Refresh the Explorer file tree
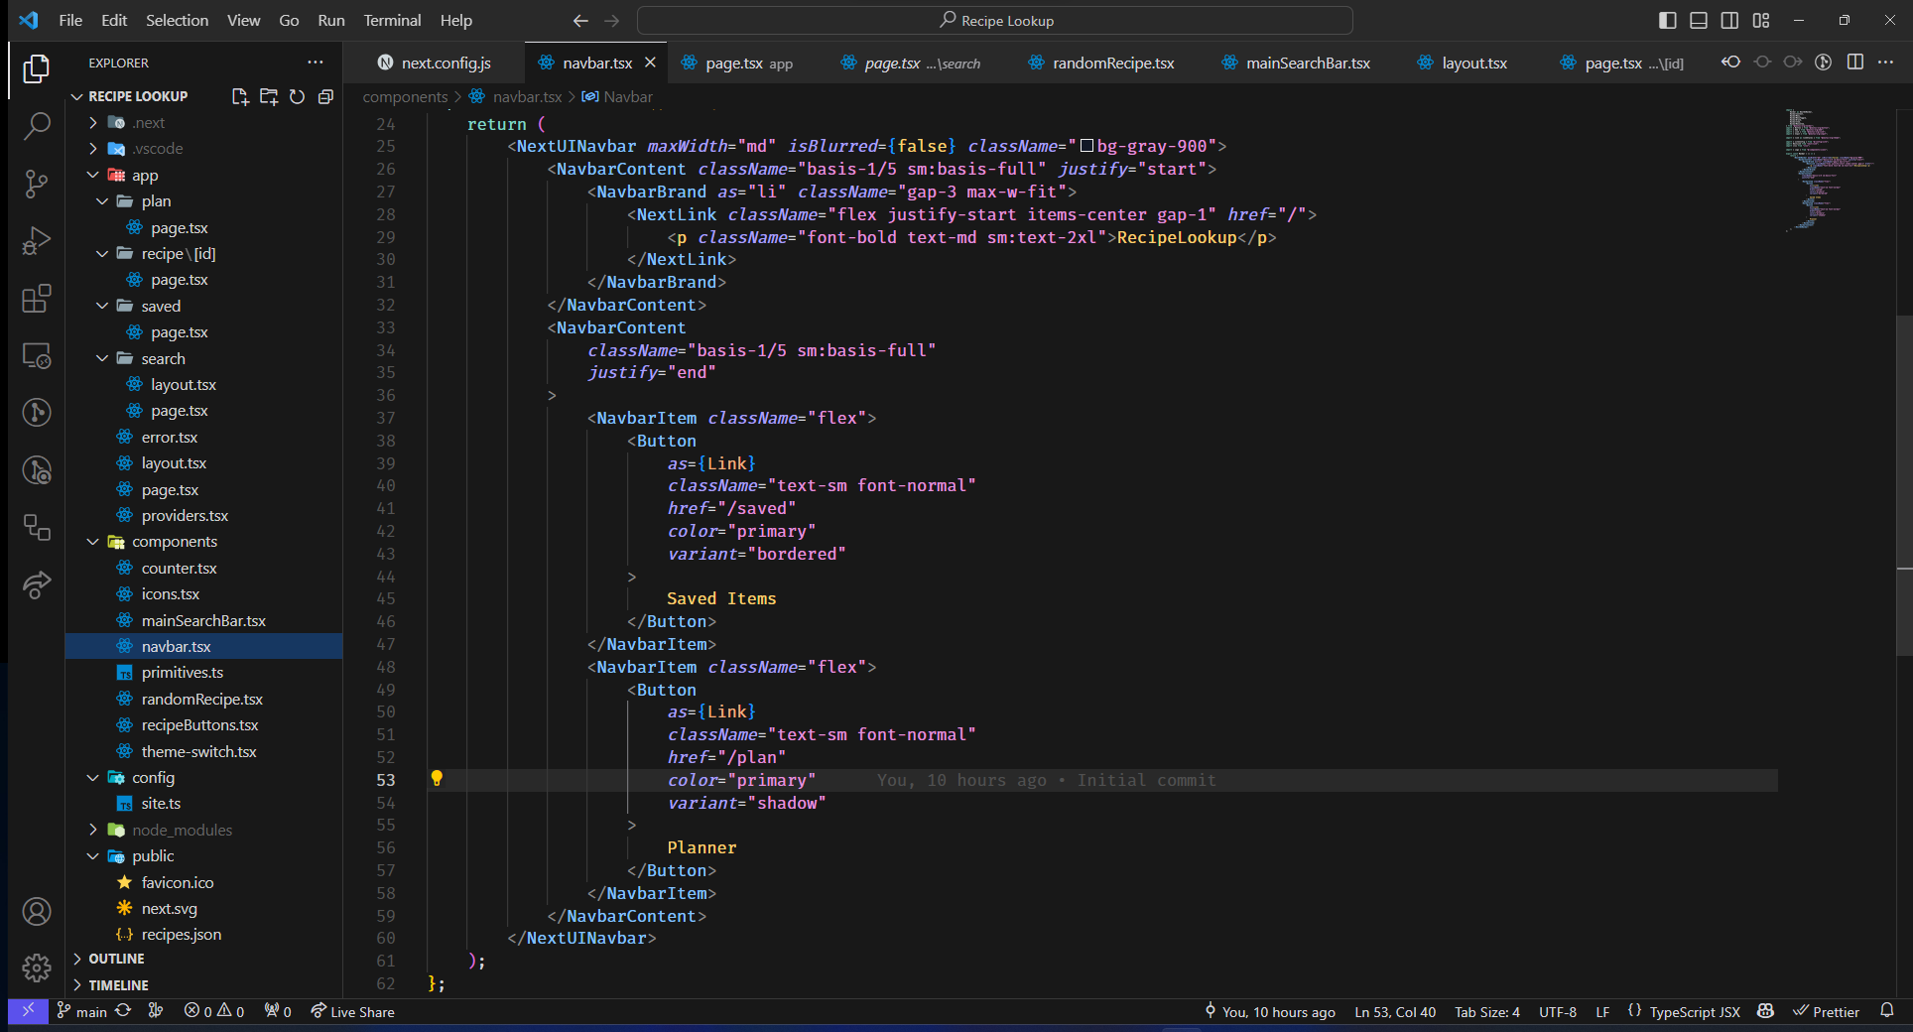The image size is (1913, 1032). point(297,96)
